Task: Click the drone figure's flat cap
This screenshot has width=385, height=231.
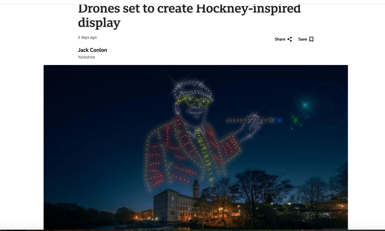Action: pyautogui.click(x=193, y=89)
